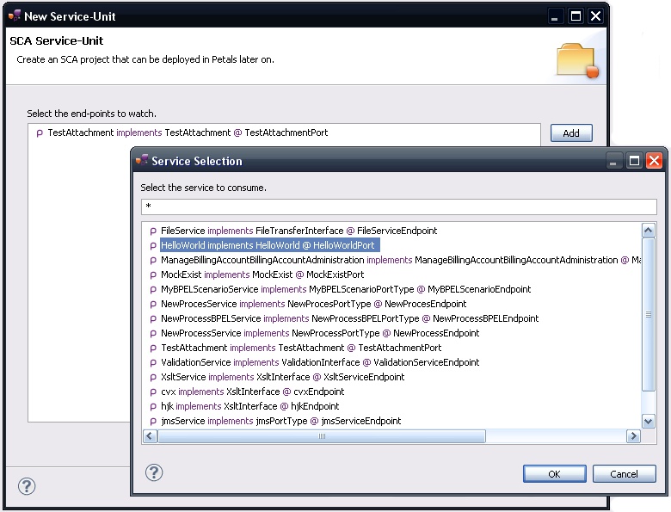Select the cvx XsltInterface service

tap(252, 392)
